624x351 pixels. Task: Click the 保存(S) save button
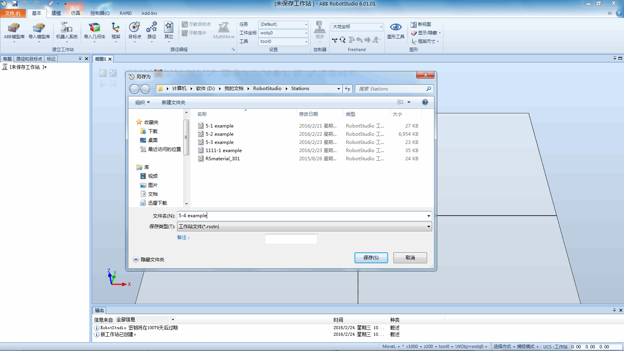tap(371, 258)
